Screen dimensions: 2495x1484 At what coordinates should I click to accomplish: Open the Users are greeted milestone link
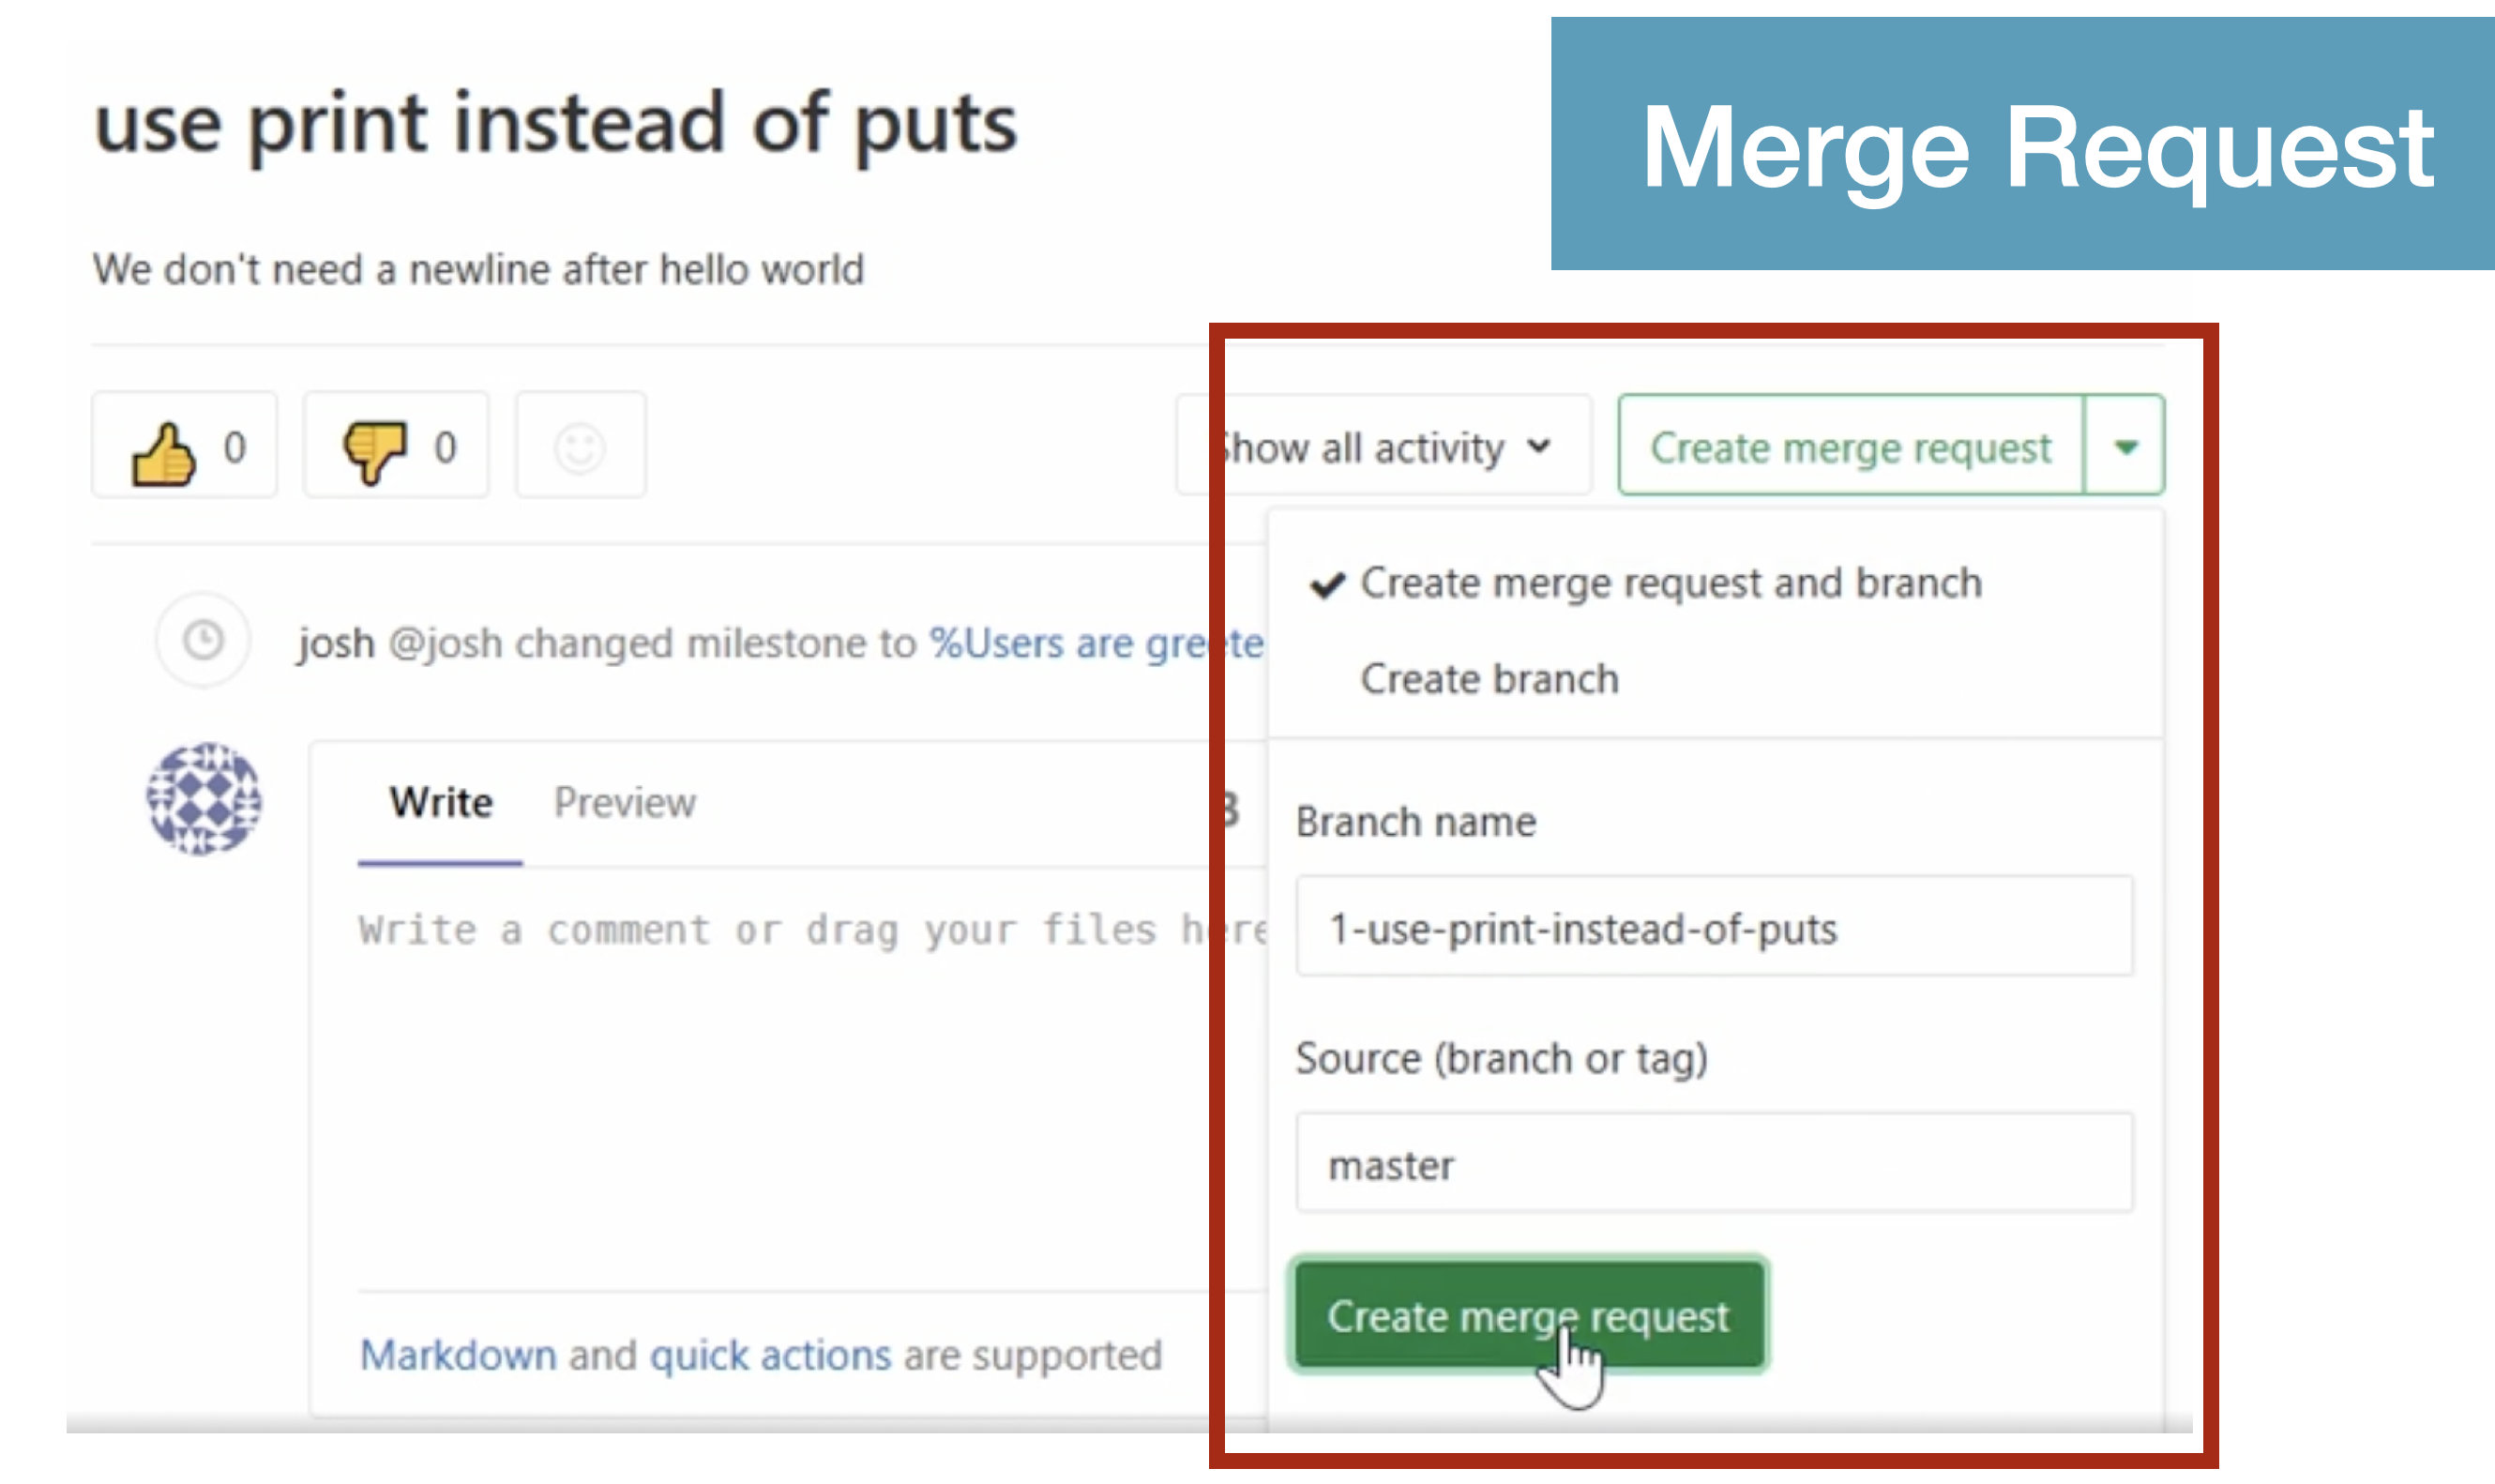pos(1095,643)
